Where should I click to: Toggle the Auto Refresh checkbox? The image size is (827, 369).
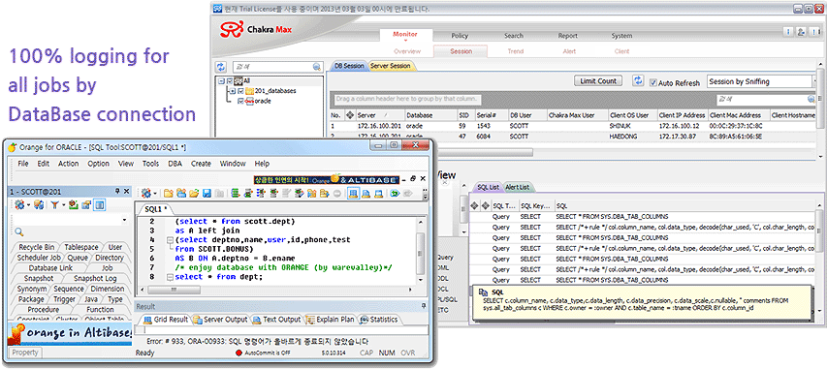pyautogui.click(x=653, y=82)
